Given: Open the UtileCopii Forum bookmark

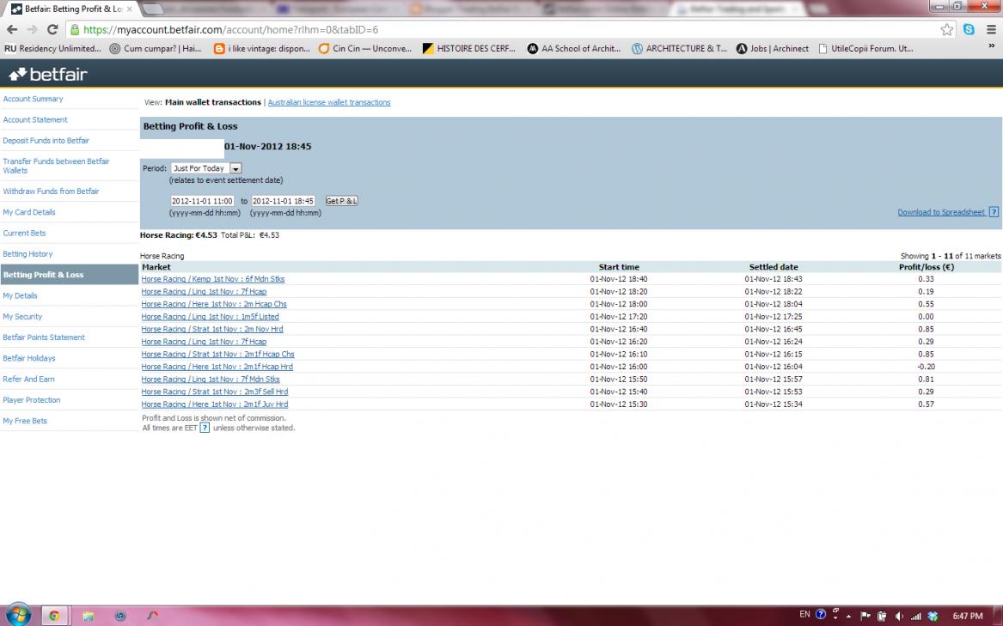Looking at the screenshot, I should coord(865,49).
